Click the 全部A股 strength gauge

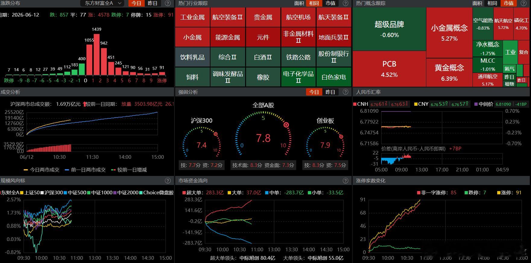coord(263,134)
